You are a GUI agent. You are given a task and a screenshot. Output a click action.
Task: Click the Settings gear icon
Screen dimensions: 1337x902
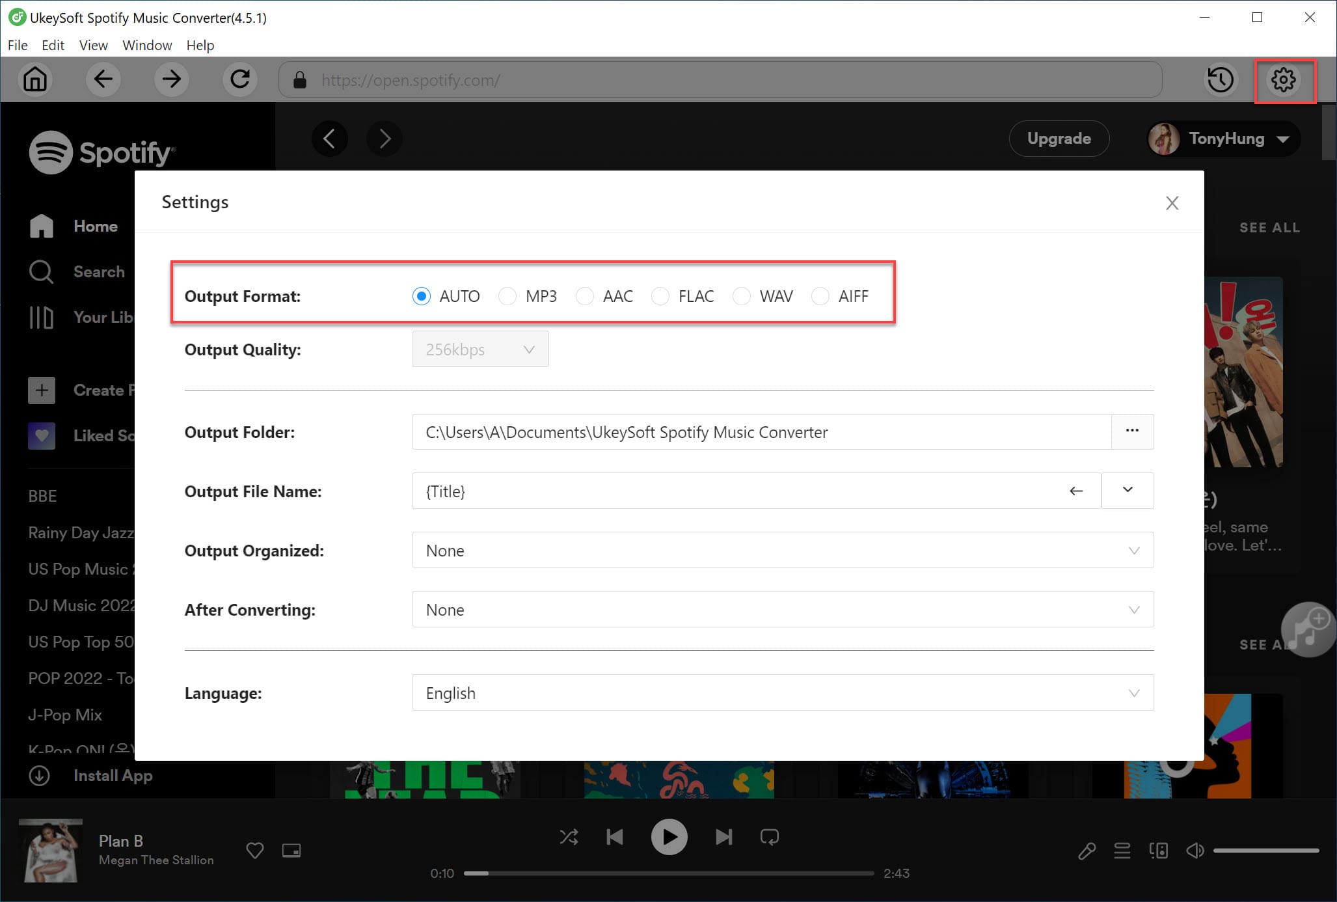click(1286, 81)
